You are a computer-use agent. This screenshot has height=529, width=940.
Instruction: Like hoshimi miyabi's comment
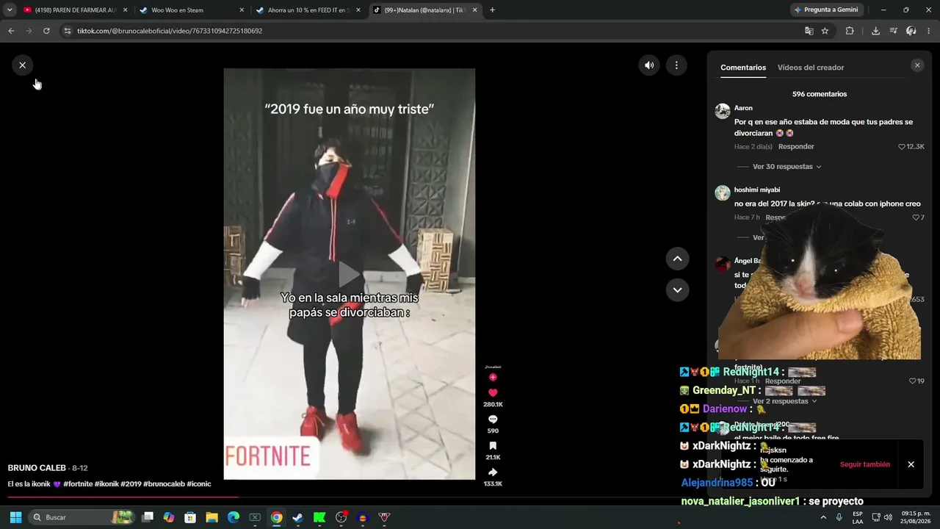[916, 217]
